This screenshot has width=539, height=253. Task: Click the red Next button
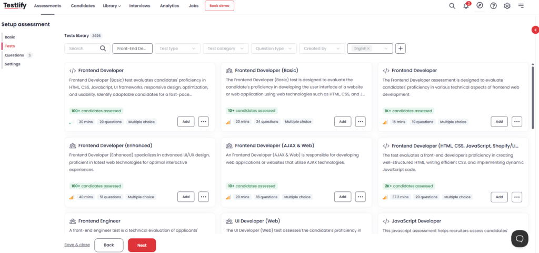tap(142, 245)
